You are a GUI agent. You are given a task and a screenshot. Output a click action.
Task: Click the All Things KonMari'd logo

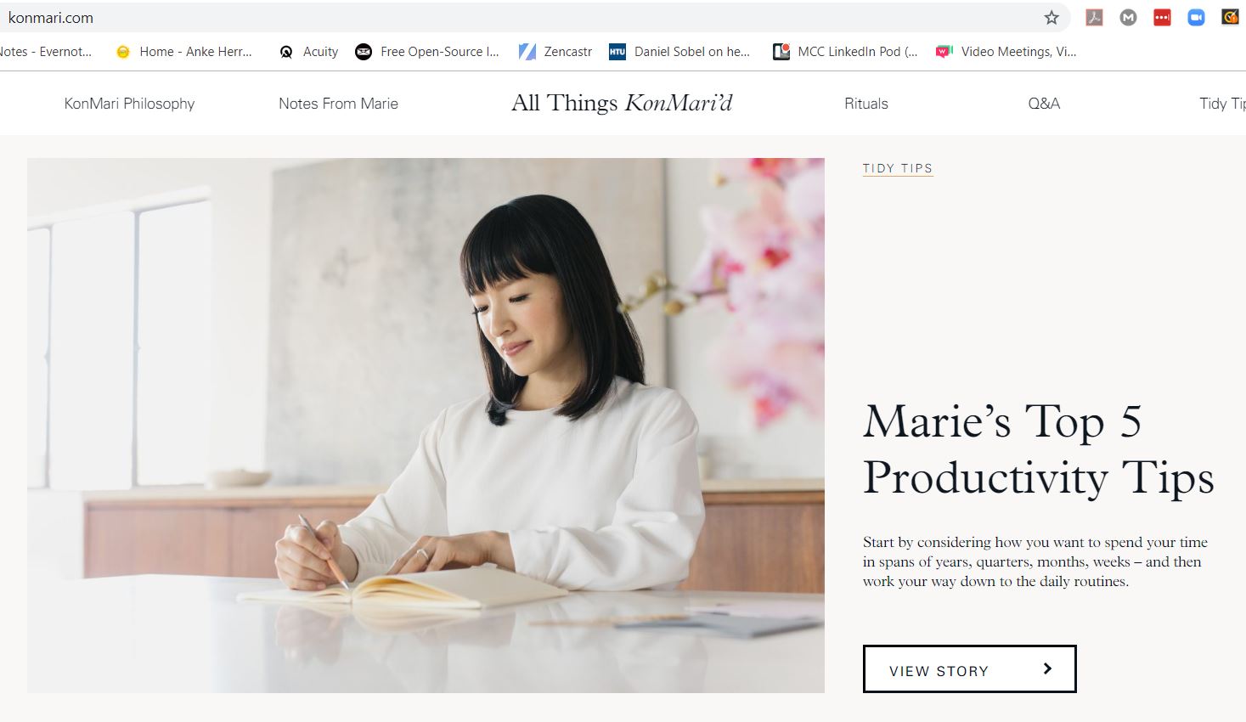click(x=622, y=103)
